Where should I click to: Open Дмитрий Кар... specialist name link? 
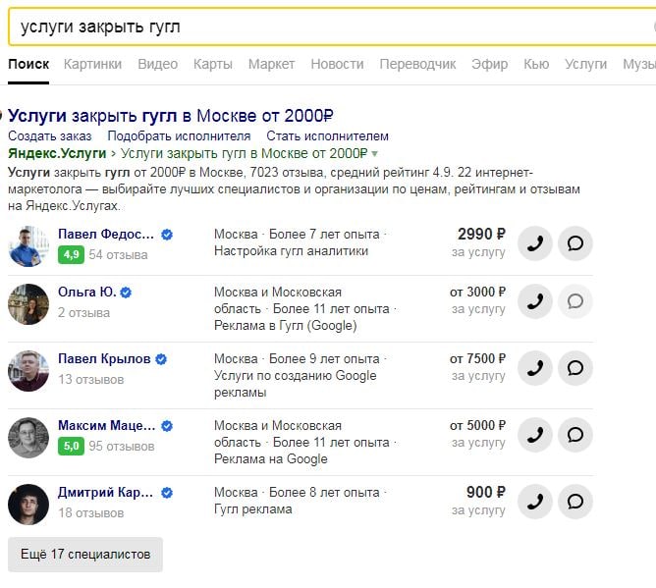click(x=105, y=492)
